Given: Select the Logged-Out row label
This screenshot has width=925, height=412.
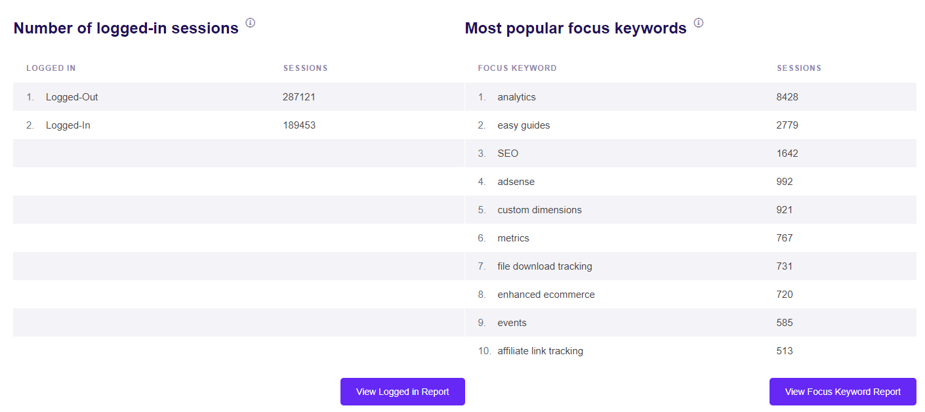Looking at the screenshot, I should pos(72,97).
